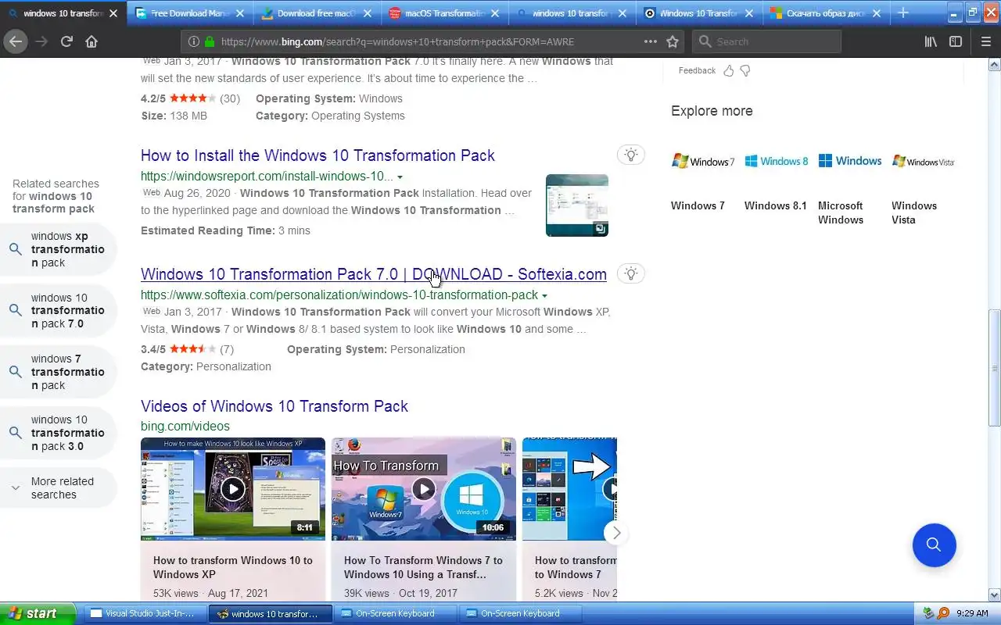Search related 'windows 10 transformation pack 7.0'

point(59,311)
